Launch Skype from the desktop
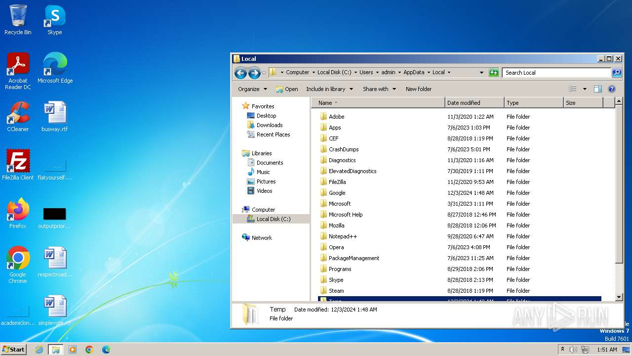Image resolution: width=632 pixels, height=356 pixels. 54,20
